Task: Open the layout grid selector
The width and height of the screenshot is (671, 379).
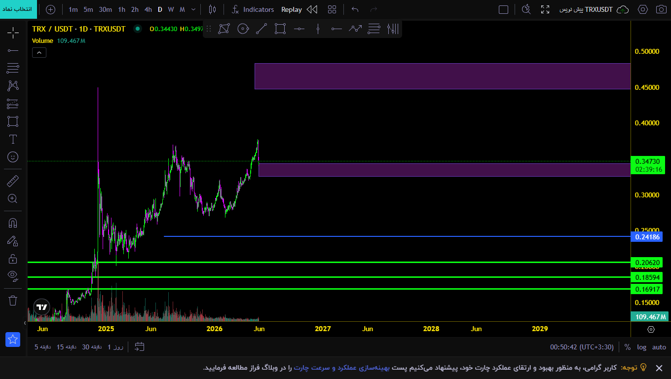Action: click(x=332, y=9)
